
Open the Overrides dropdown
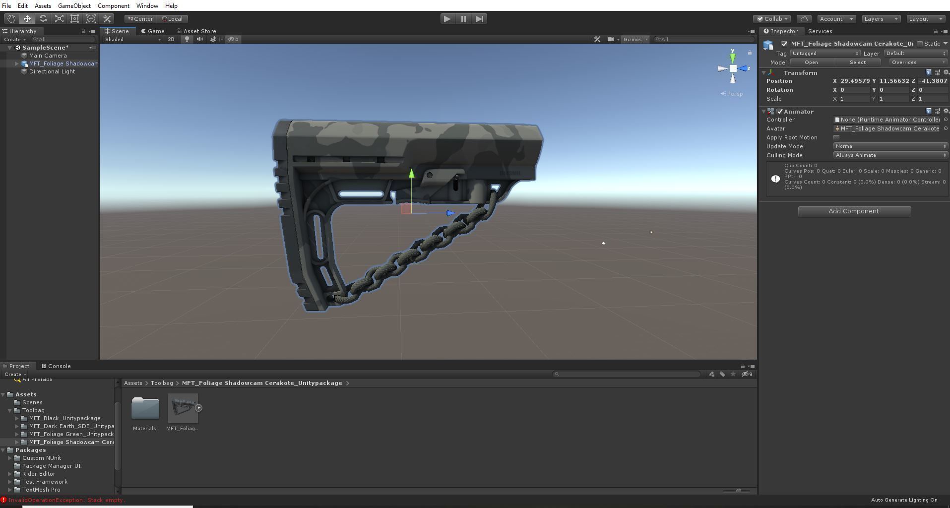tap(918, 62)
